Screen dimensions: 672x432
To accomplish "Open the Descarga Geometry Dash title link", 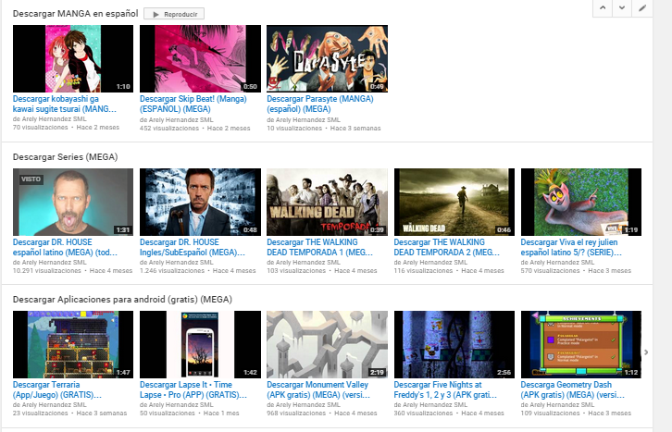I will (x=573, y=389).
